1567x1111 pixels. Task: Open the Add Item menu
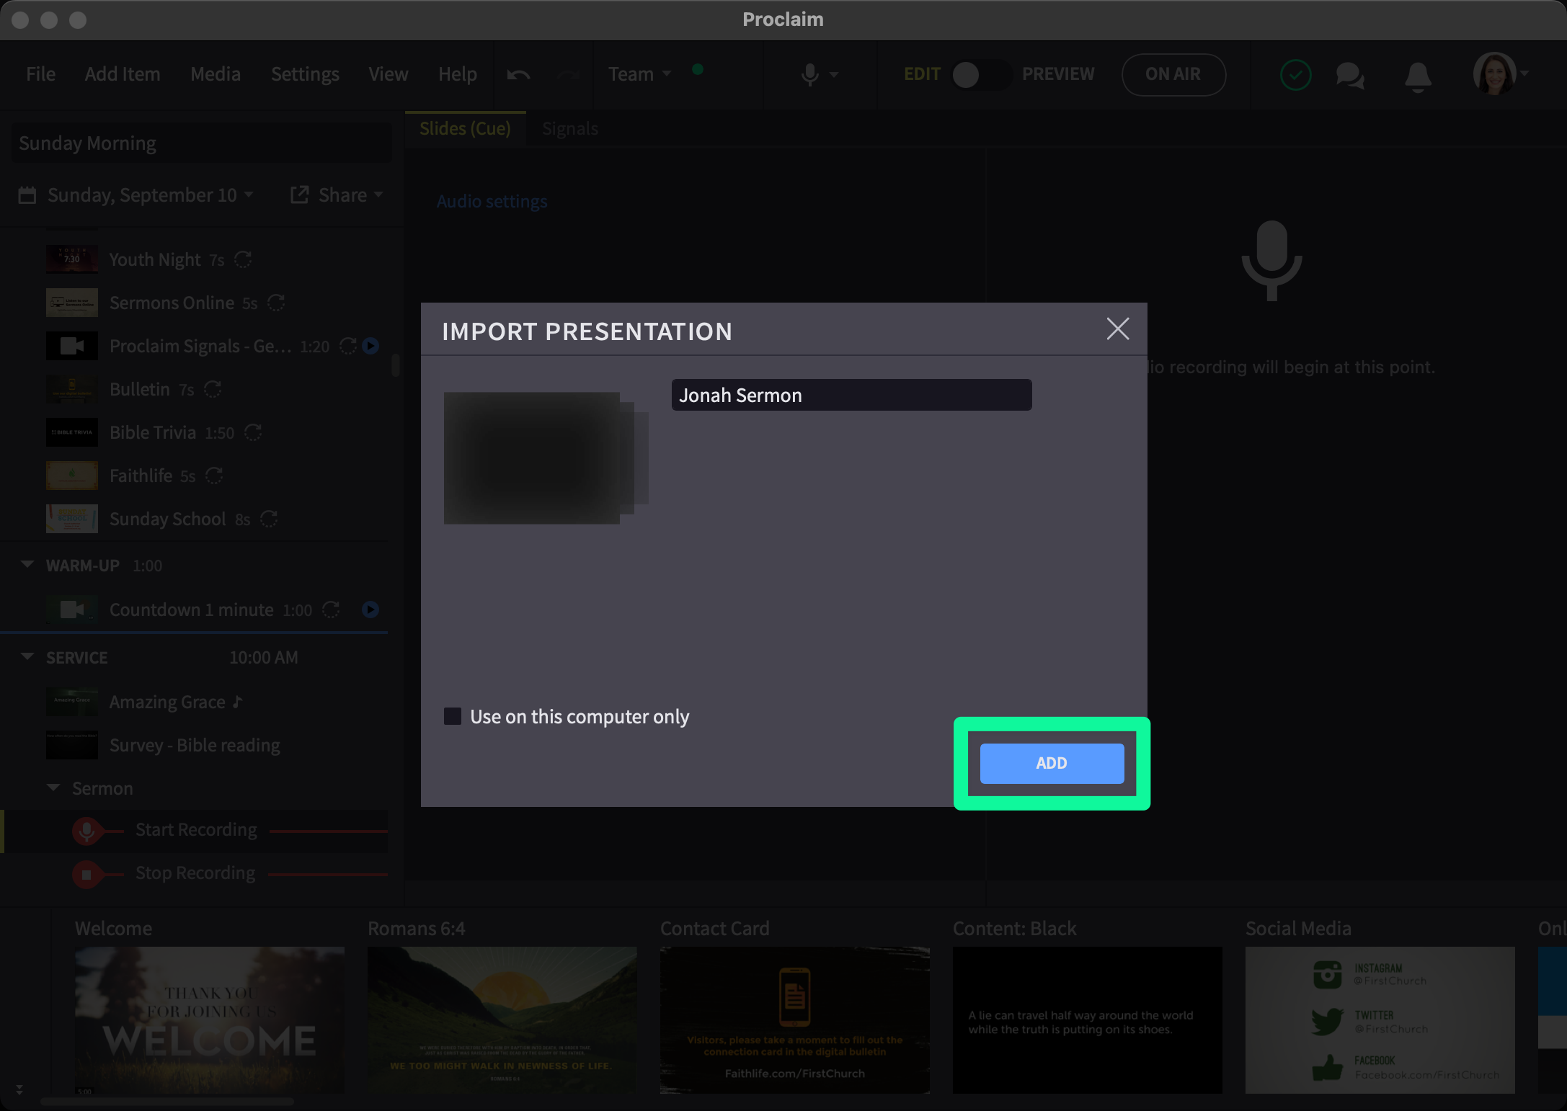123,74
